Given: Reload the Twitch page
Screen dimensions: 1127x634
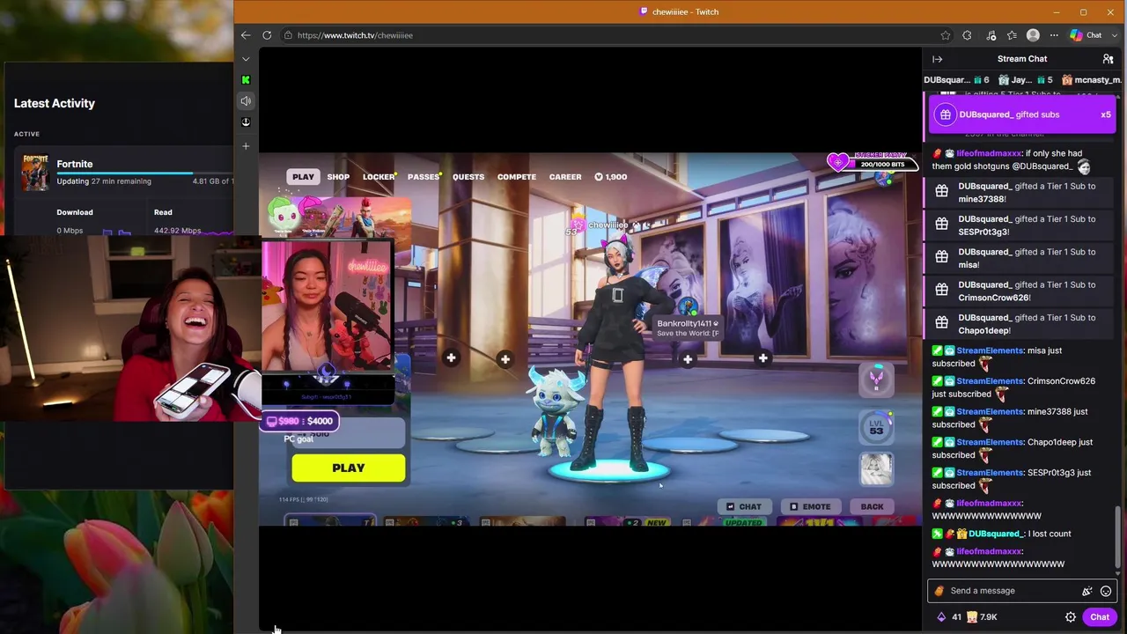Looking at the screenshot, I should pyautogui.click(x=267, y=35).
